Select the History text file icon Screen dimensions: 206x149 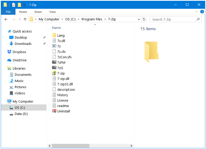pos(54,95)
